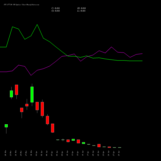
Task: Click the small red candlestick above 27 Mar
Action: point(27,105)
